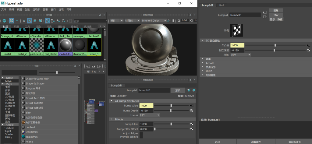Click Bump Filter Offset checker map icon
This screenshot has width=312, height=144.
tap(192, 129)
